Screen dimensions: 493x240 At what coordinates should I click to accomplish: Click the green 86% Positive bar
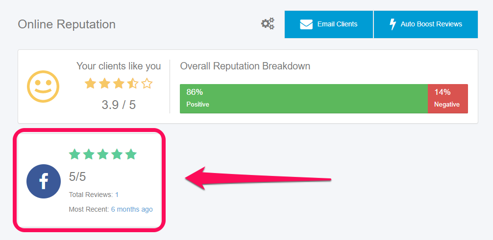click(304, 99)
